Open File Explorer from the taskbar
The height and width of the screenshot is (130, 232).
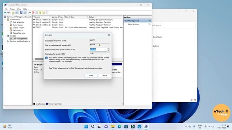pyautogui.click(x=113, y=126)
